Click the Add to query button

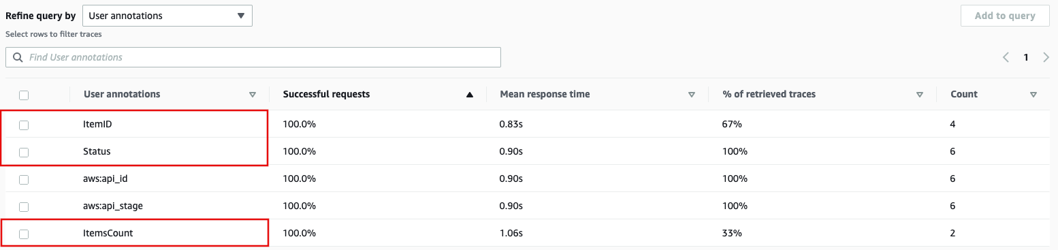click(x=1005, y=16)
